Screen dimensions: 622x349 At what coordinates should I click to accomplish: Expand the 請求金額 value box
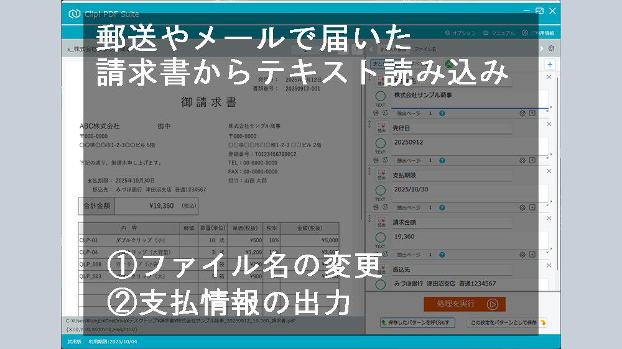(549, 249)
